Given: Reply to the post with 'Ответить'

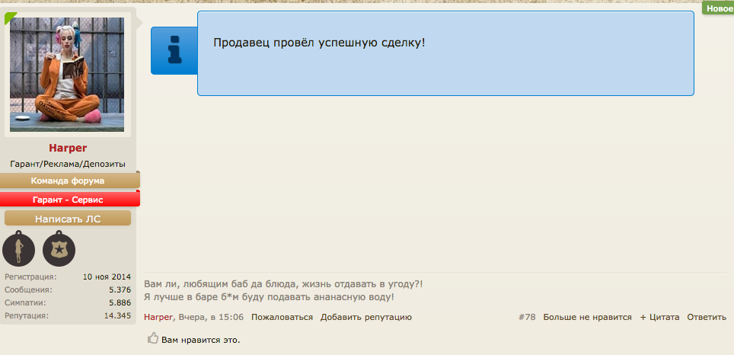Looking at the screenshot, I should 707,317.
